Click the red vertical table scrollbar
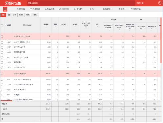The image size is (163, 123). (x=161, y=40)
